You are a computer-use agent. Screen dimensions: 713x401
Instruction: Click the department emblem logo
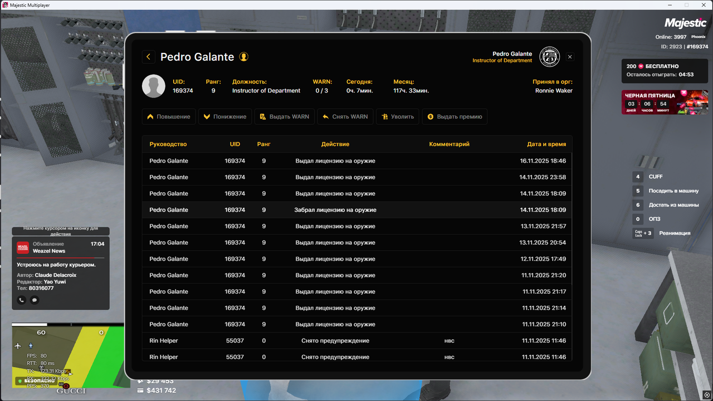pos(550,57)
